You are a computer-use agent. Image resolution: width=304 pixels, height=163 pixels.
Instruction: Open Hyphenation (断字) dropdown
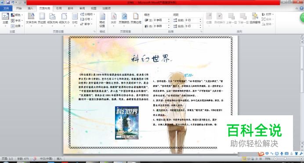87,24
